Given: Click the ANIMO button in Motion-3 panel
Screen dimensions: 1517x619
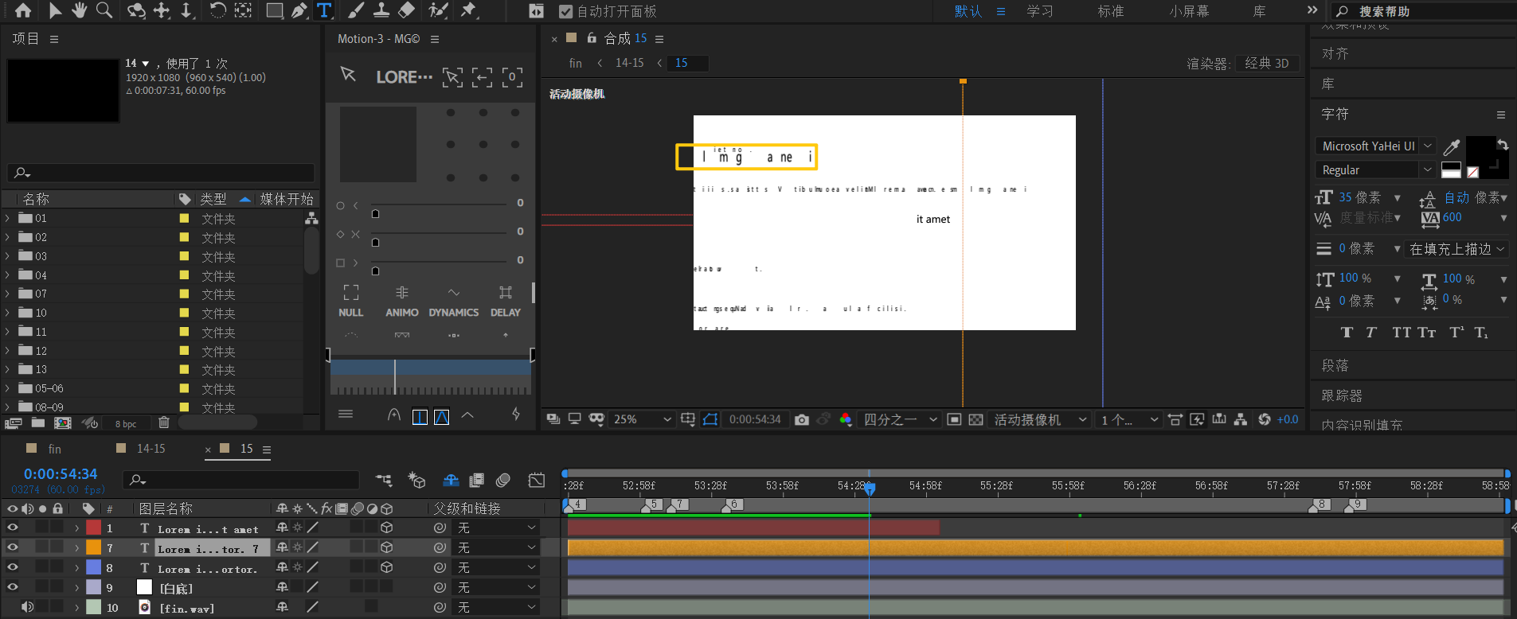Looking at the screenshot, I should (402, 302).
